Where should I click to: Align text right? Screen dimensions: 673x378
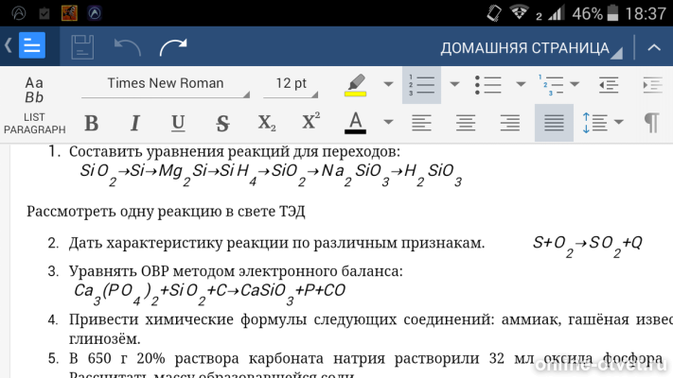510,123
